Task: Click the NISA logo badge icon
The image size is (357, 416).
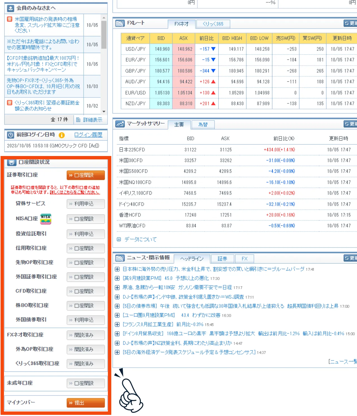Action: pos(45,219)
